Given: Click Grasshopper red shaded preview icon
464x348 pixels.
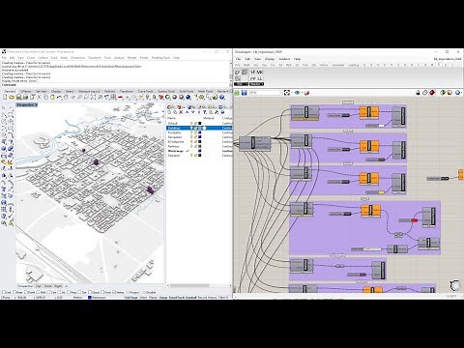Looking at the screenshot, I should point(432,93).
